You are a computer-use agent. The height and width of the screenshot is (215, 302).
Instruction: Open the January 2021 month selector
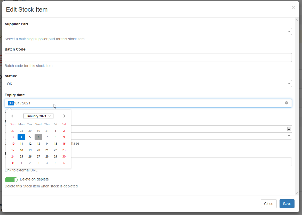coord(38,116)
